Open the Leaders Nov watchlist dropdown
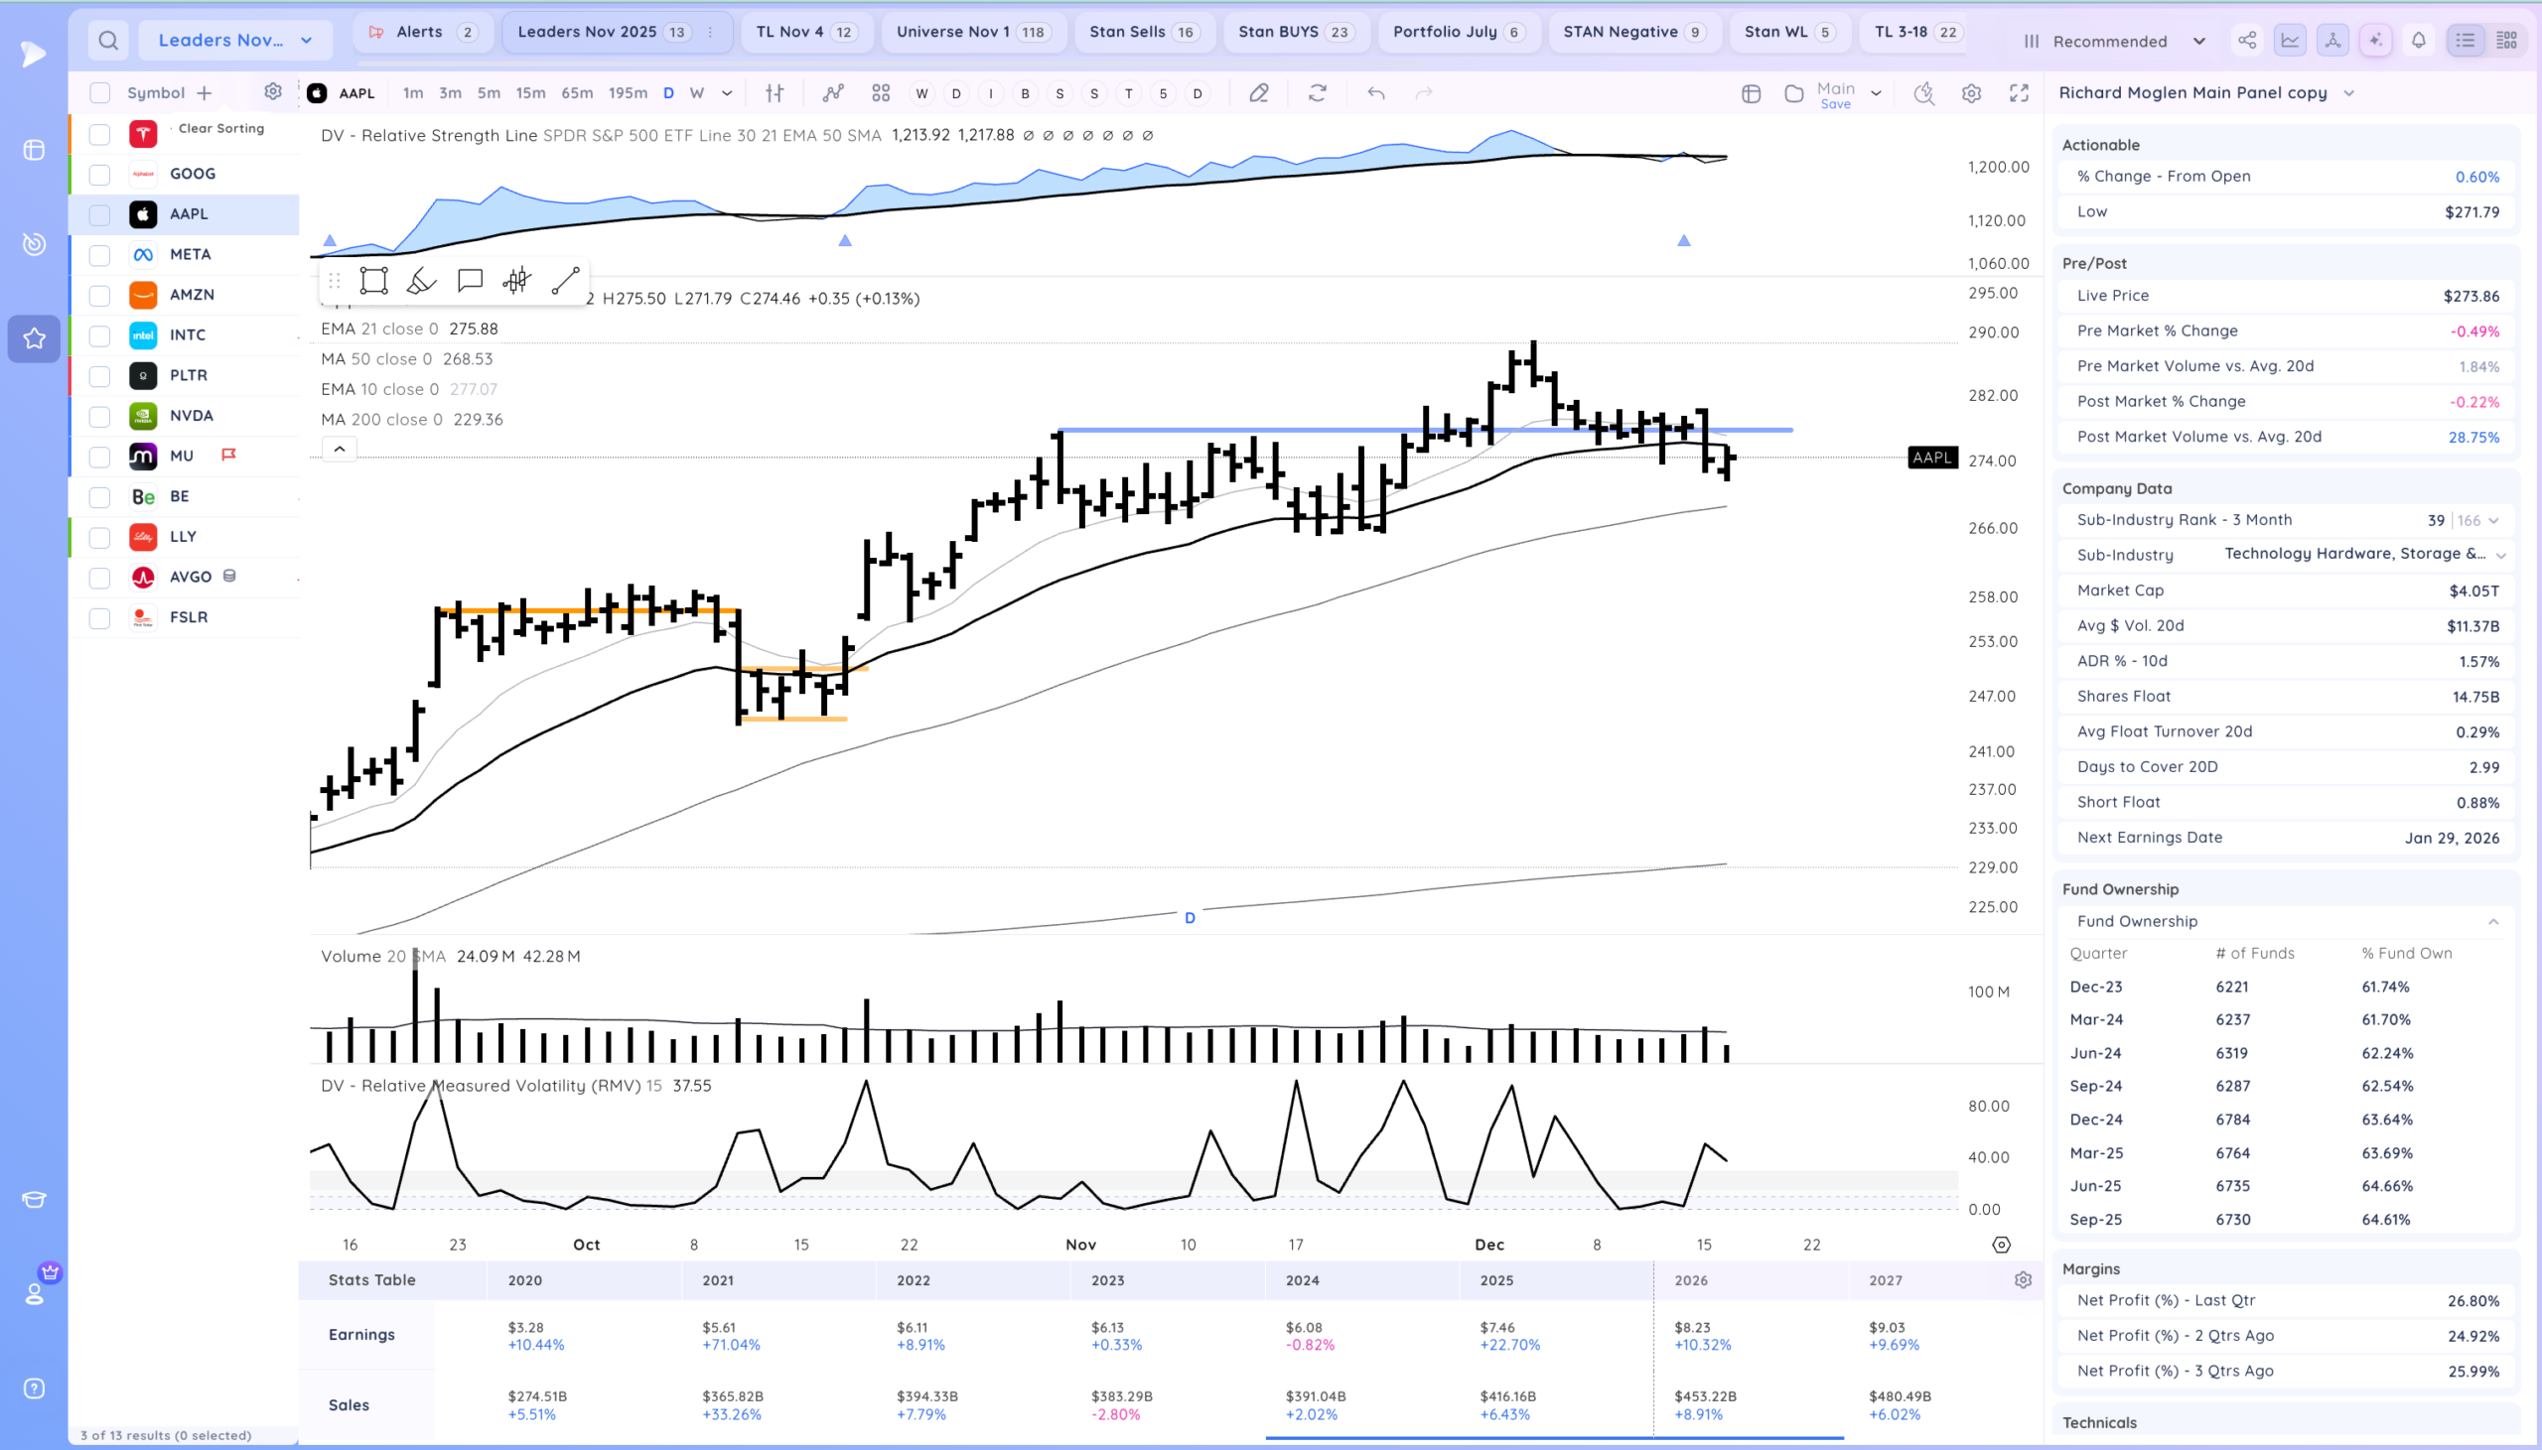2542x1450 pixels. (235, 41)
